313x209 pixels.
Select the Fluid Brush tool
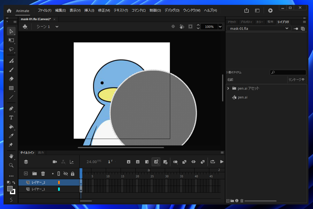pyautogui.click(x=11, y=61)
